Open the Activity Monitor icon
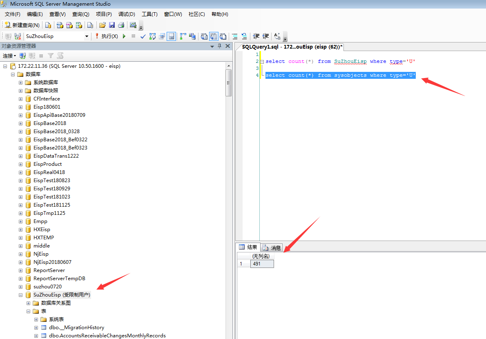This screenshot has width=486, height=339. (x=133, y=25)
